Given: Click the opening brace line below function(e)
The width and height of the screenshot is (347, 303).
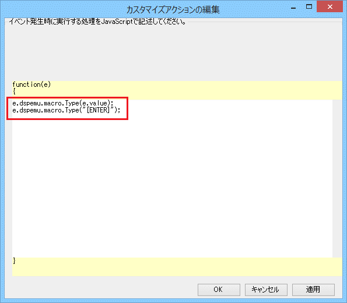Looking at the screenshot, I should pos(14,91).
